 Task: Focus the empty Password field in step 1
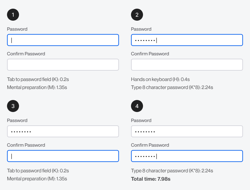click(63, 40)
